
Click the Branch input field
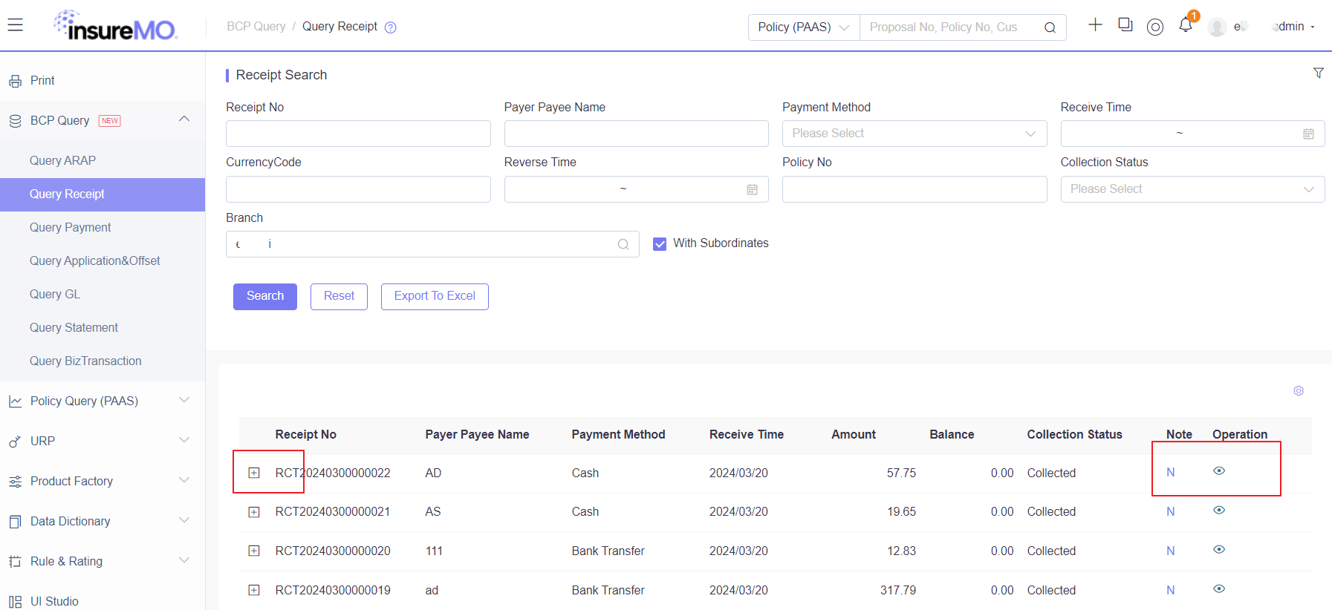coord(432,244)
